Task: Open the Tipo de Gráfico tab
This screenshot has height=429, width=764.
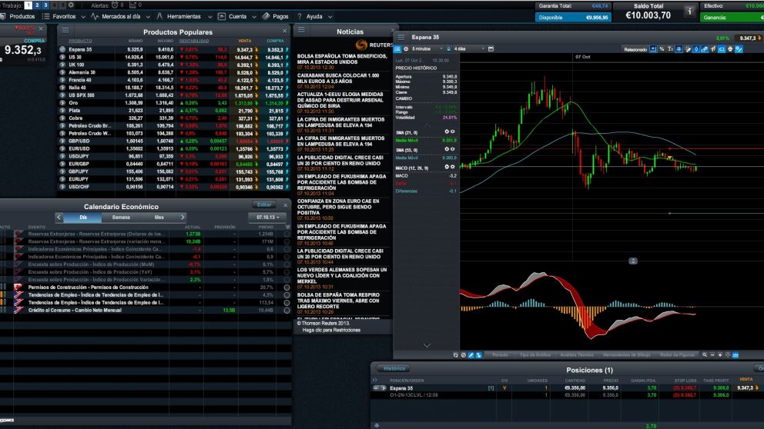Action: click(534, 354)
